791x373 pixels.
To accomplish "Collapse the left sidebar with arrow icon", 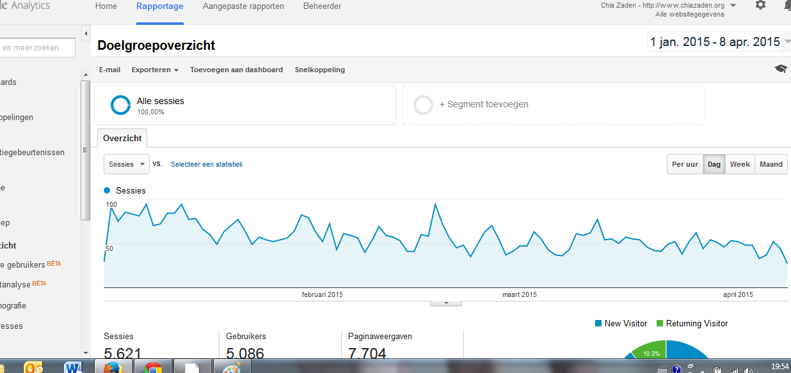I will point(86,33).
